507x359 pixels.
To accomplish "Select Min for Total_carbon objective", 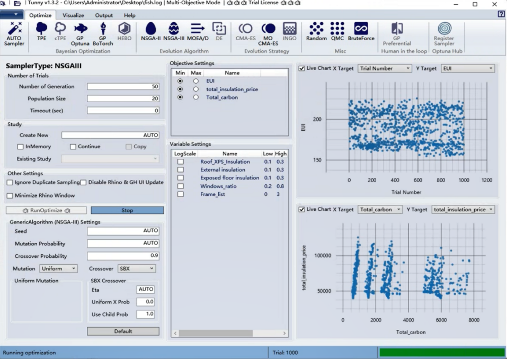I will 180,97.
